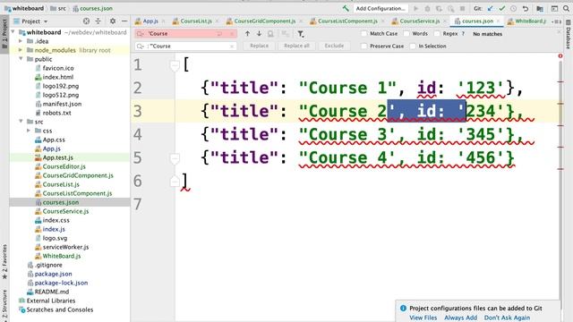This screenshot has height=322, width=573.
Task: Select package.json in the project tree
Action: pos(53,274)
